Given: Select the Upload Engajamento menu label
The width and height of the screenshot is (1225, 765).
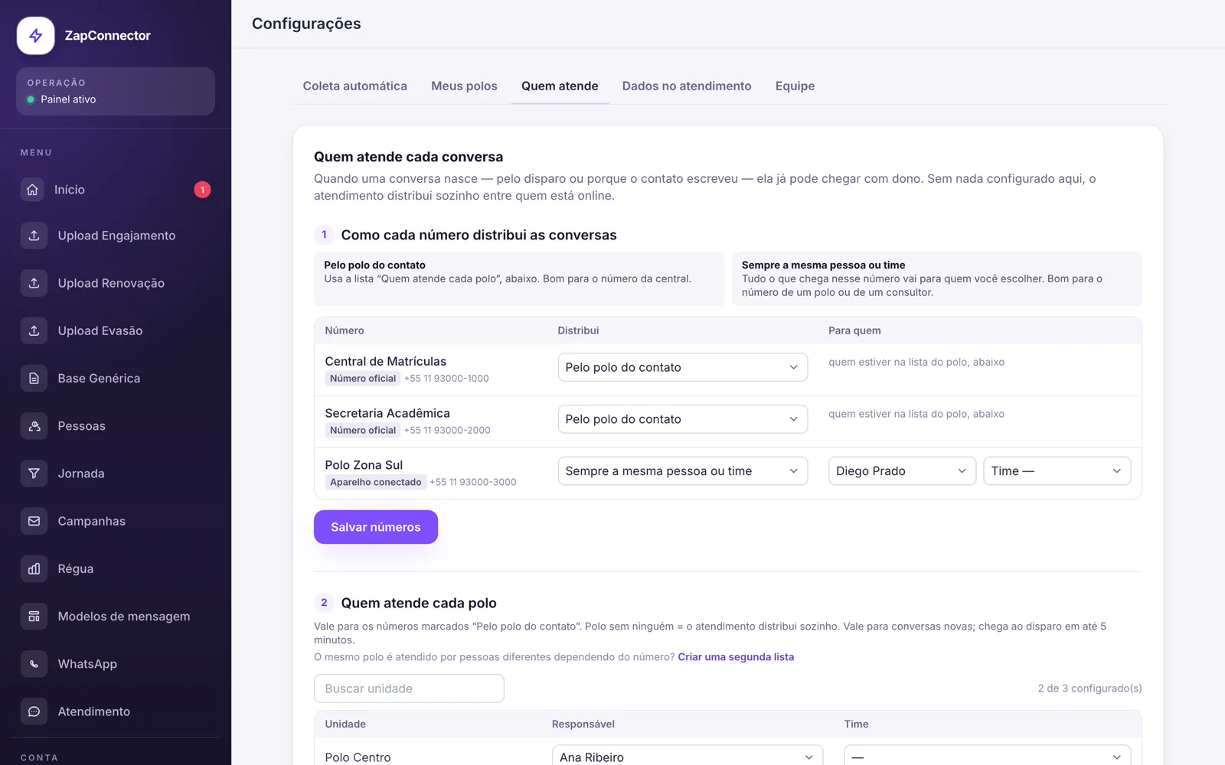Looking at the screenshot, I should click(116, 236).
